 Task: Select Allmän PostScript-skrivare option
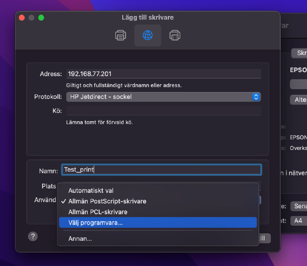click(x=107, y=201)
